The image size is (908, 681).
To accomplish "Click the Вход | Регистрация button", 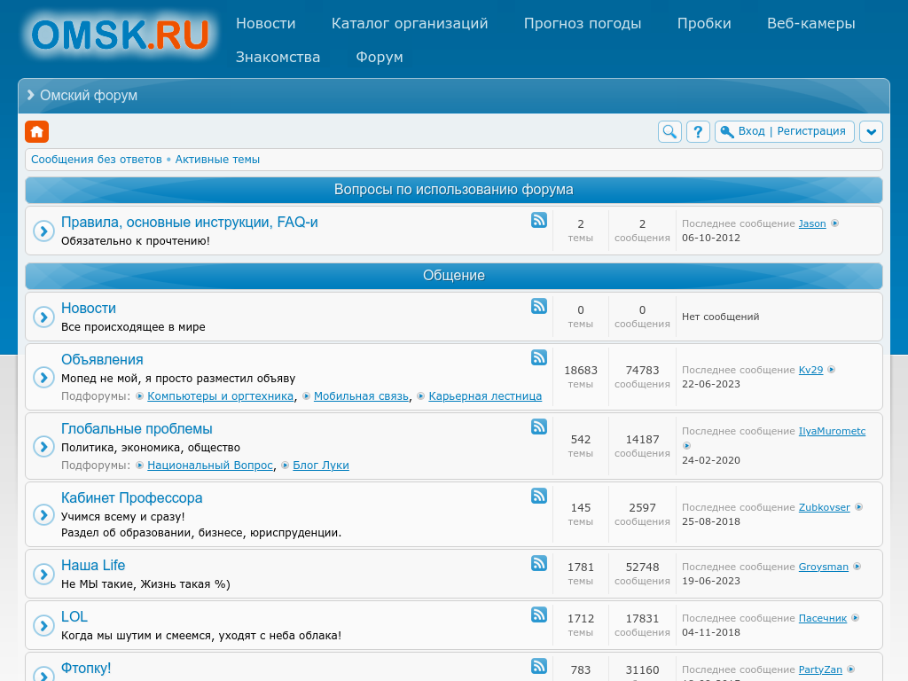I will tap(785, 131).
